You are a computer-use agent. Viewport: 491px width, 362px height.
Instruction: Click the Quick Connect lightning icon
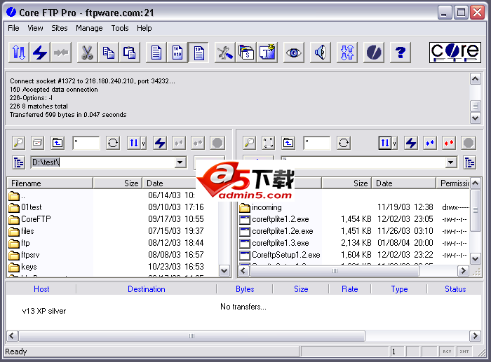click(40, 53)
